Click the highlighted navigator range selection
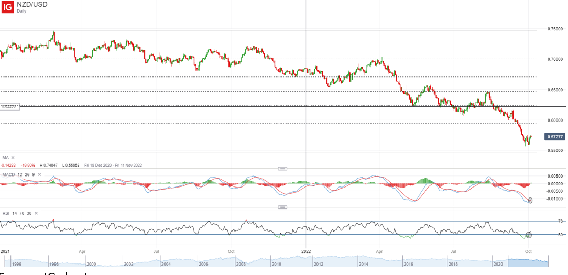This screenshot has height=275, width=568. [528, 261]
